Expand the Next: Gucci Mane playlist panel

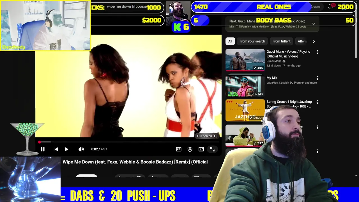tap(313, 24)
